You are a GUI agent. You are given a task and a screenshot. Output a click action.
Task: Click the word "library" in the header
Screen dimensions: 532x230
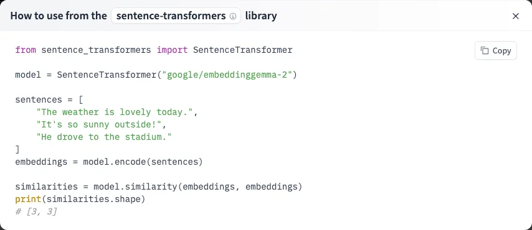click(x=261, y=16)
